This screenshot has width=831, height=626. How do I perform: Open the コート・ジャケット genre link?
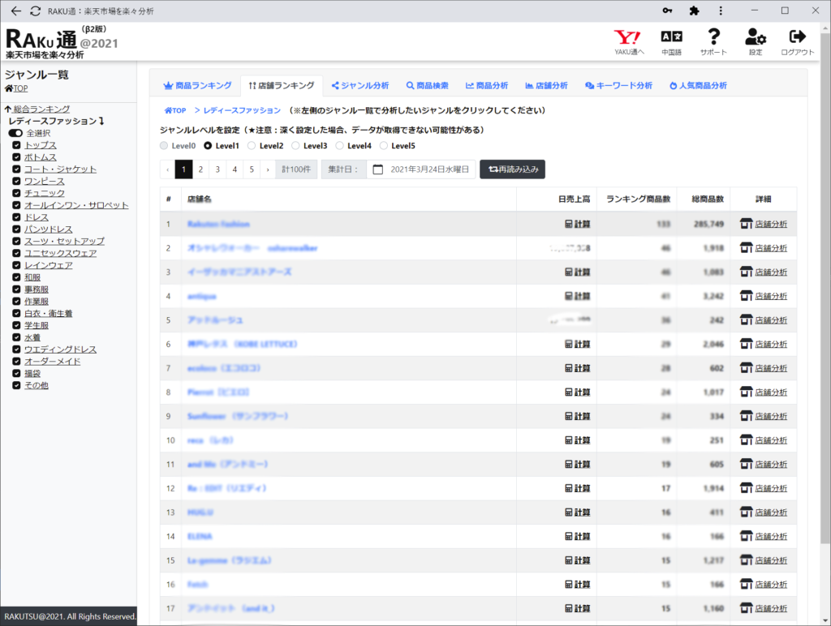[60, 169]
